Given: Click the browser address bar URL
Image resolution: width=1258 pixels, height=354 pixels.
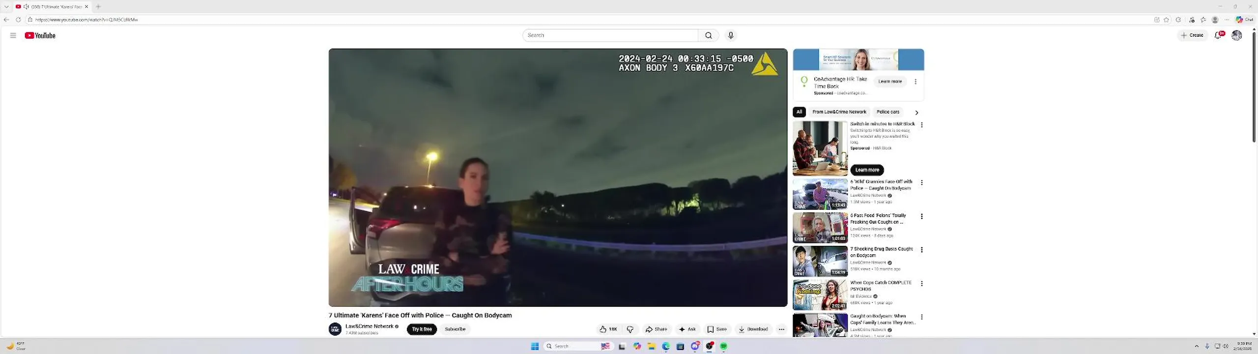Looking at the screenshot, I should point(86,20).
